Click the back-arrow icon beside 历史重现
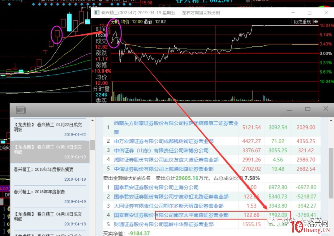The image size is (334, 236). coord(316,22)
